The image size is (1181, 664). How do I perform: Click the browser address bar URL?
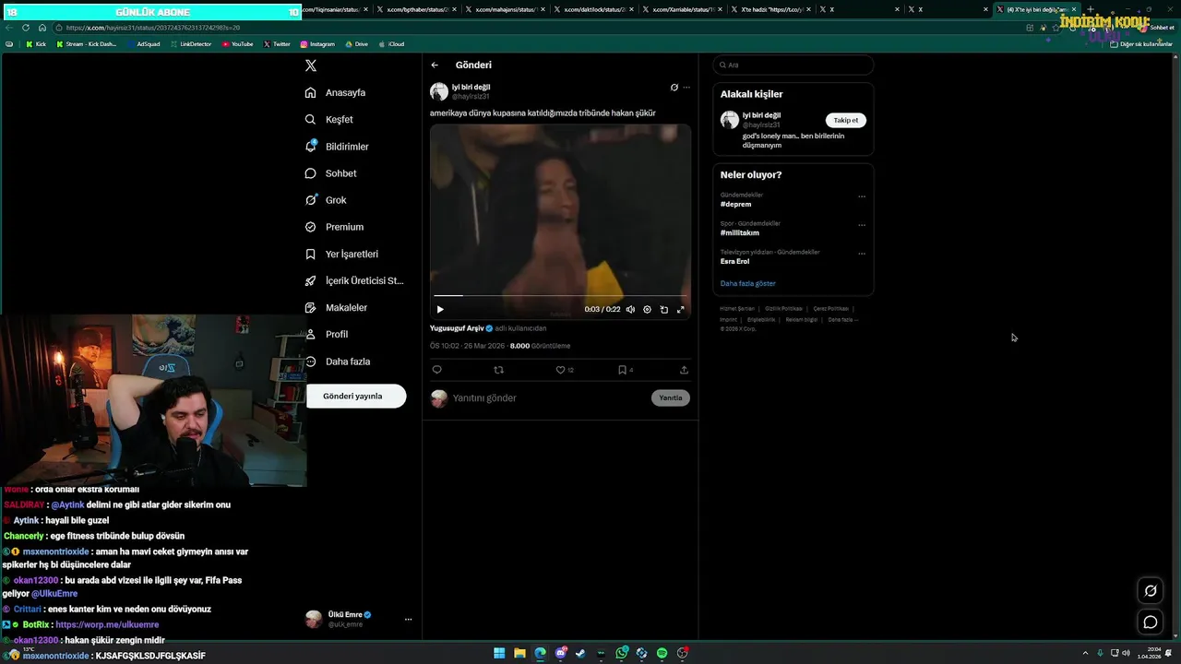153,28
